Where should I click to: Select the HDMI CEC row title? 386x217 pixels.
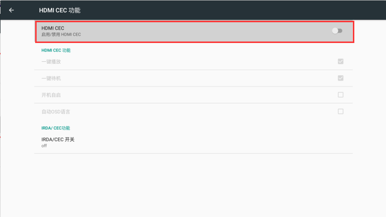point(52,28)
